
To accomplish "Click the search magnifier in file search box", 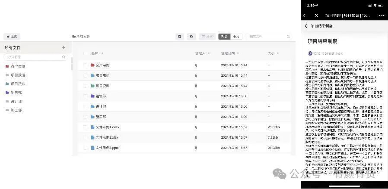I will [x=288, y=37].
